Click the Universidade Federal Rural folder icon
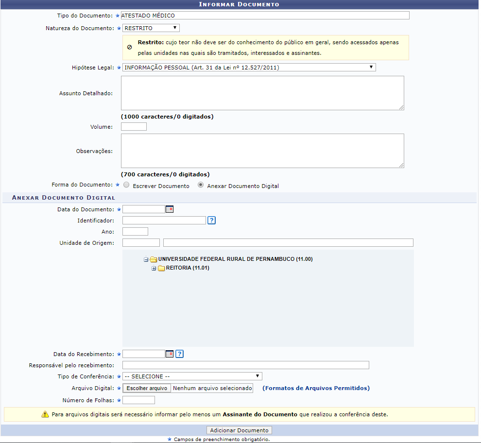 [154, 259]
